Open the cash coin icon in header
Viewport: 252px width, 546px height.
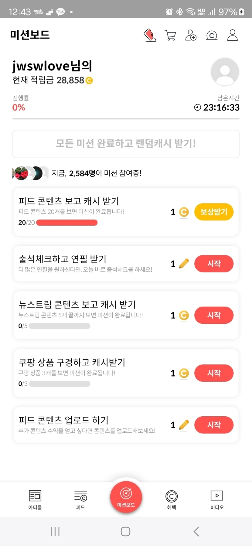click(x=212, y=36)
